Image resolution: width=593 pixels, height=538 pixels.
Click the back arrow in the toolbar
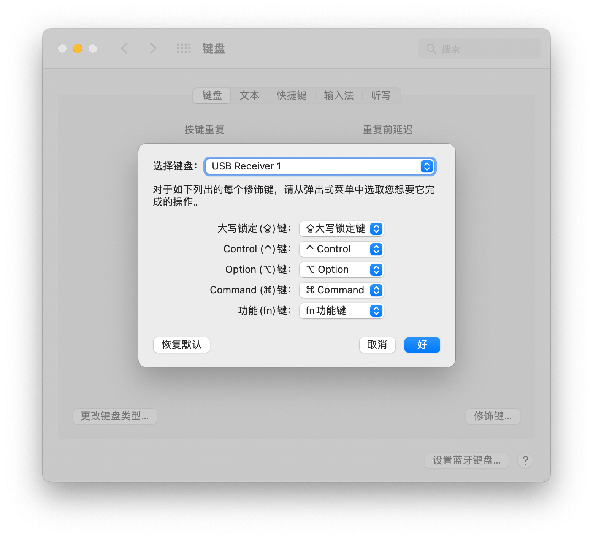(124, 48)
